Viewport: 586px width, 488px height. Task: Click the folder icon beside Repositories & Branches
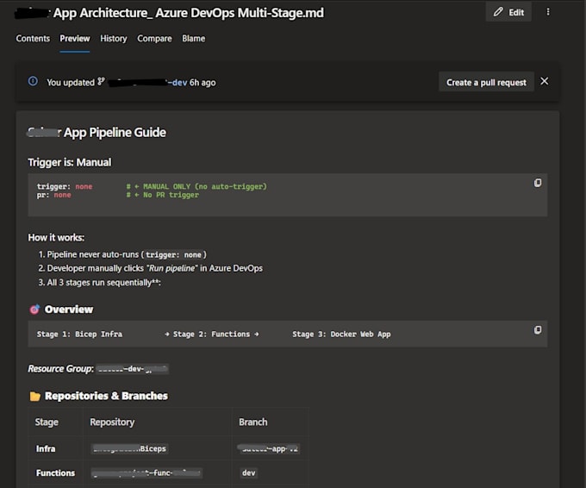34,396
